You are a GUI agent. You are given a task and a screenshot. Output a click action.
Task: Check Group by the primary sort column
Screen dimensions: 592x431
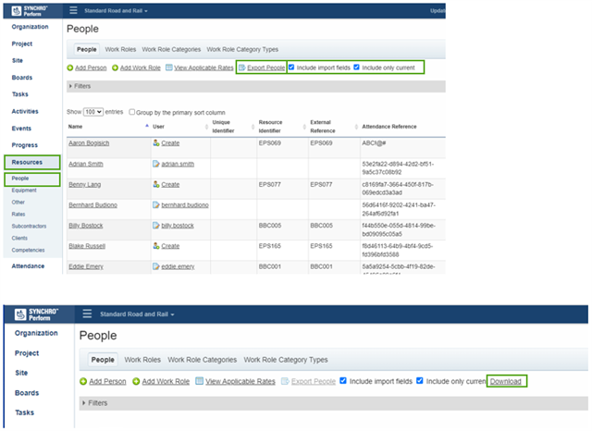click(x=131, y=112)
